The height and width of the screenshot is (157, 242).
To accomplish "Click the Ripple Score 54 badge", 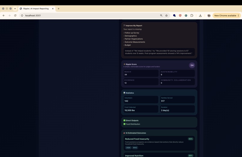I will pos(192,65).
